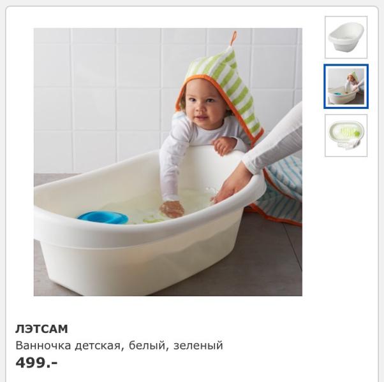Click the baby's face in the main photo

[205, 104]
